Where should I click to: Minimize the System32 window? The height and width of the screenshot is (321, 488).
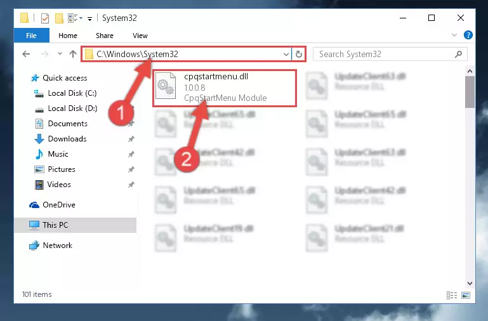(403, 18)
